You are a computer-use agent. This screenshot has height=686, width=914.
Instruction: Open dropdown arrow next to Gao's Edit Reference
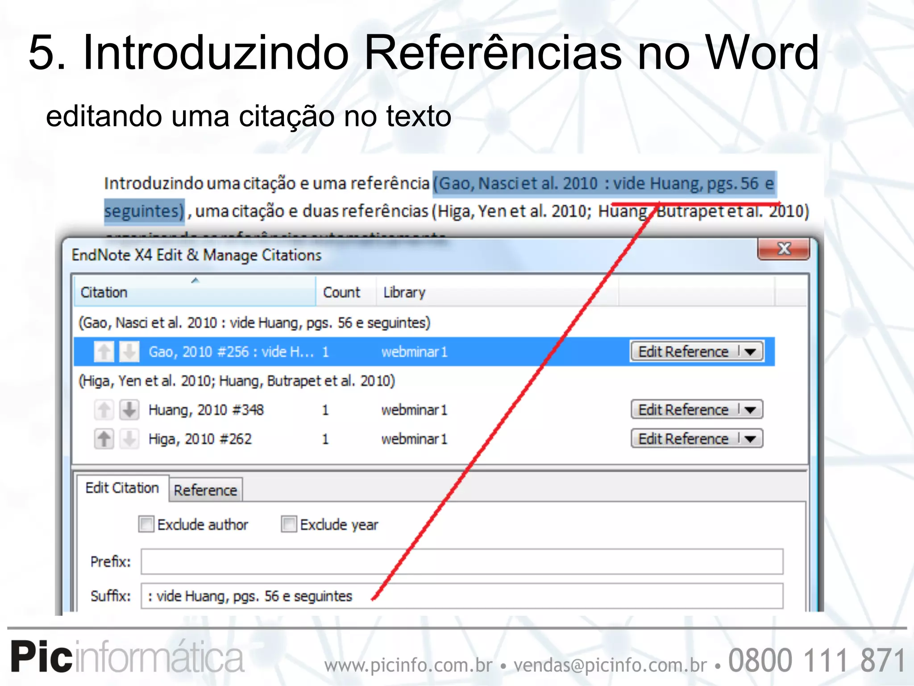pyautogui.click(x=751, y=351)
